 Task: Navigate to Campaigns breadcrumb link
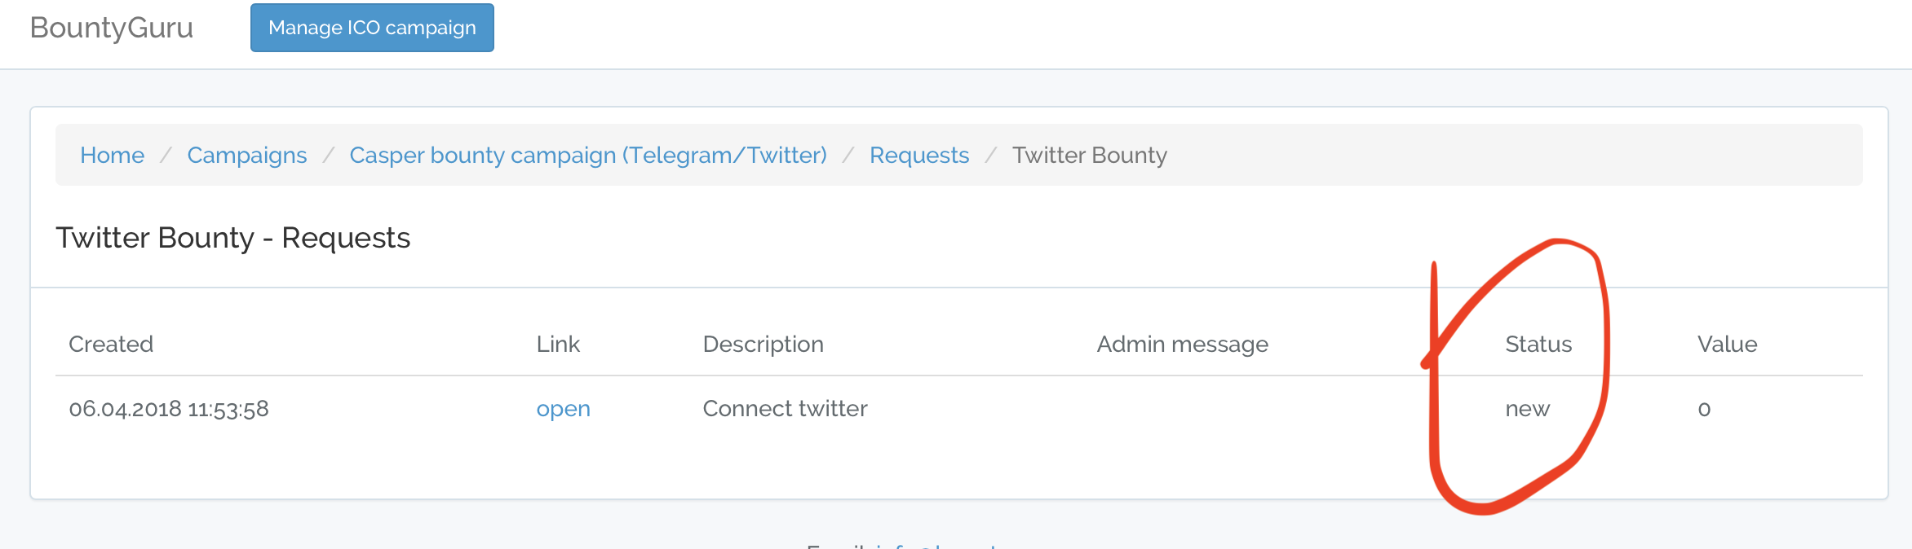click(247, 155)
